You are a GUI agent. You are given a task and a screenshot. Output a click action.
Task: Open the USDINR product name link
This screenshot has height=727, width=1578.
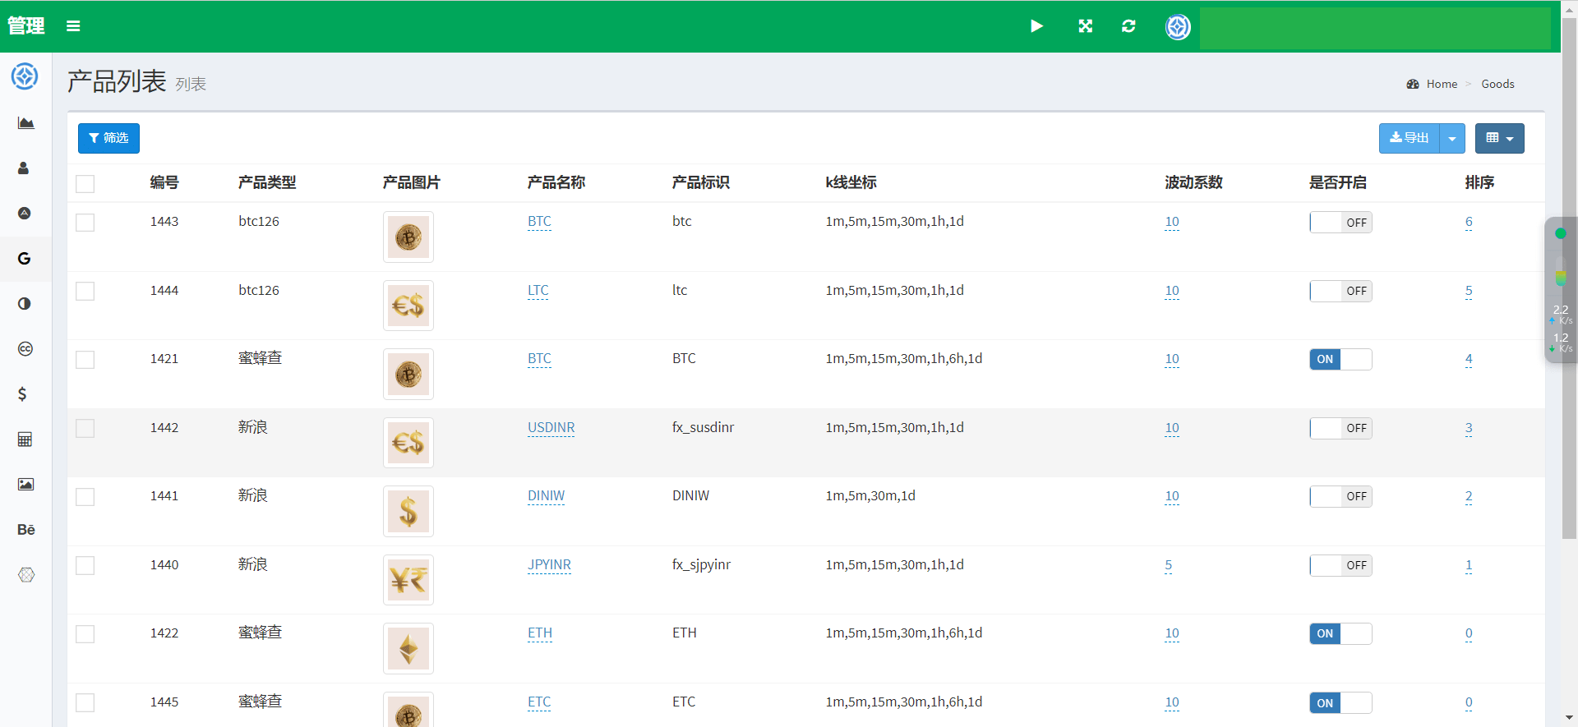tap(551, 428)
